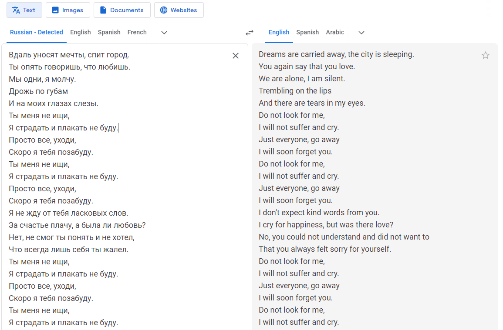
Task: Select English as the target language
Action: coord(279,32)
